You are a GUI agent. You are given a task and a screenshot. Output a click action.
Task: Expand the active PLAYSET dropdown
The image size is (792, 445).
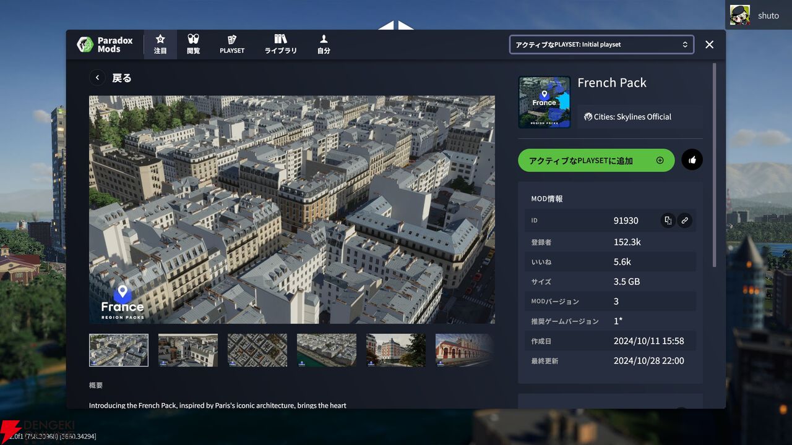tap(601, 44)
